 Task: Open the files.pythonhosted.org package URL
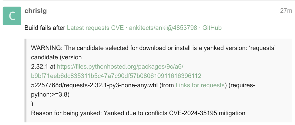click(120, 67)
